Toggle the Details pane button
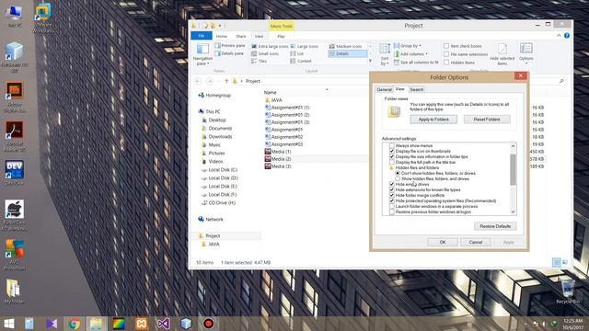This screenshot has height=331, width=589. [229, 53]
